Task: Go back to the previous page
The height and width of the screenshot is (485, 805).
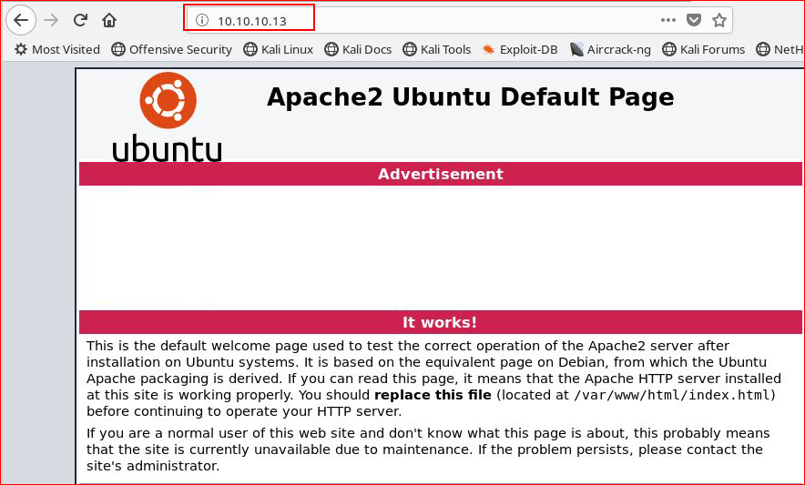Action: point(21,21)
